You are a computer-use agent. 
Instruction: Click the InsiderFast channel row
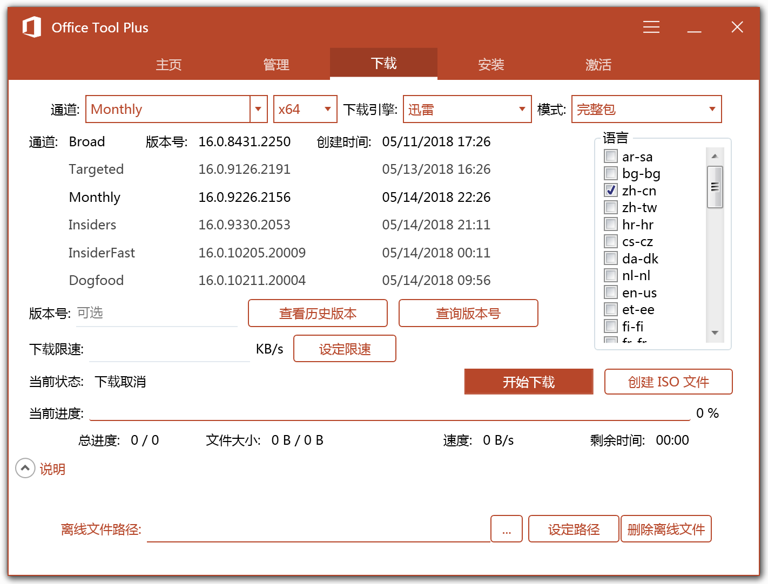(x=102, y=253)
